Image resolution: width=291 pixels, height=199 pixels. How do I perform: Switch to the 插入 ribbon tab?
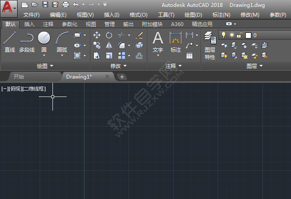pos(29,24)
